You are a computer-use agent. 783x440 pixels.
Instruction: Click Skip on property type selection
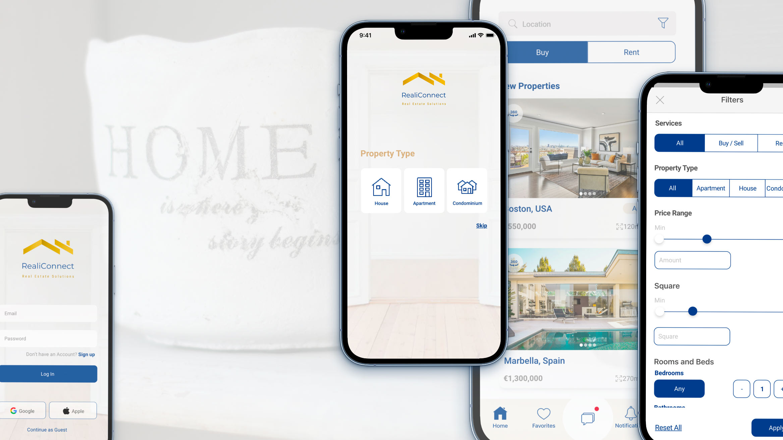coord(482,225)
